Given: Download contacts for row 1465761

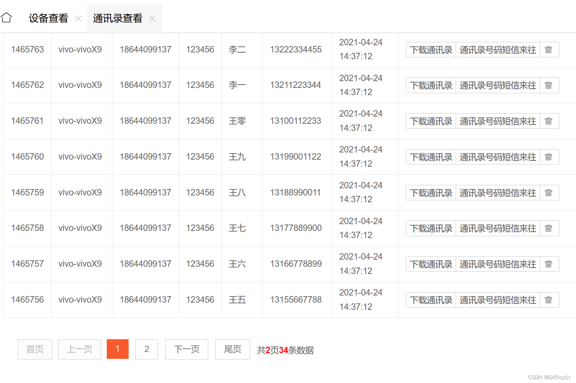Looking at the screenshot, I should click(431, 121).
